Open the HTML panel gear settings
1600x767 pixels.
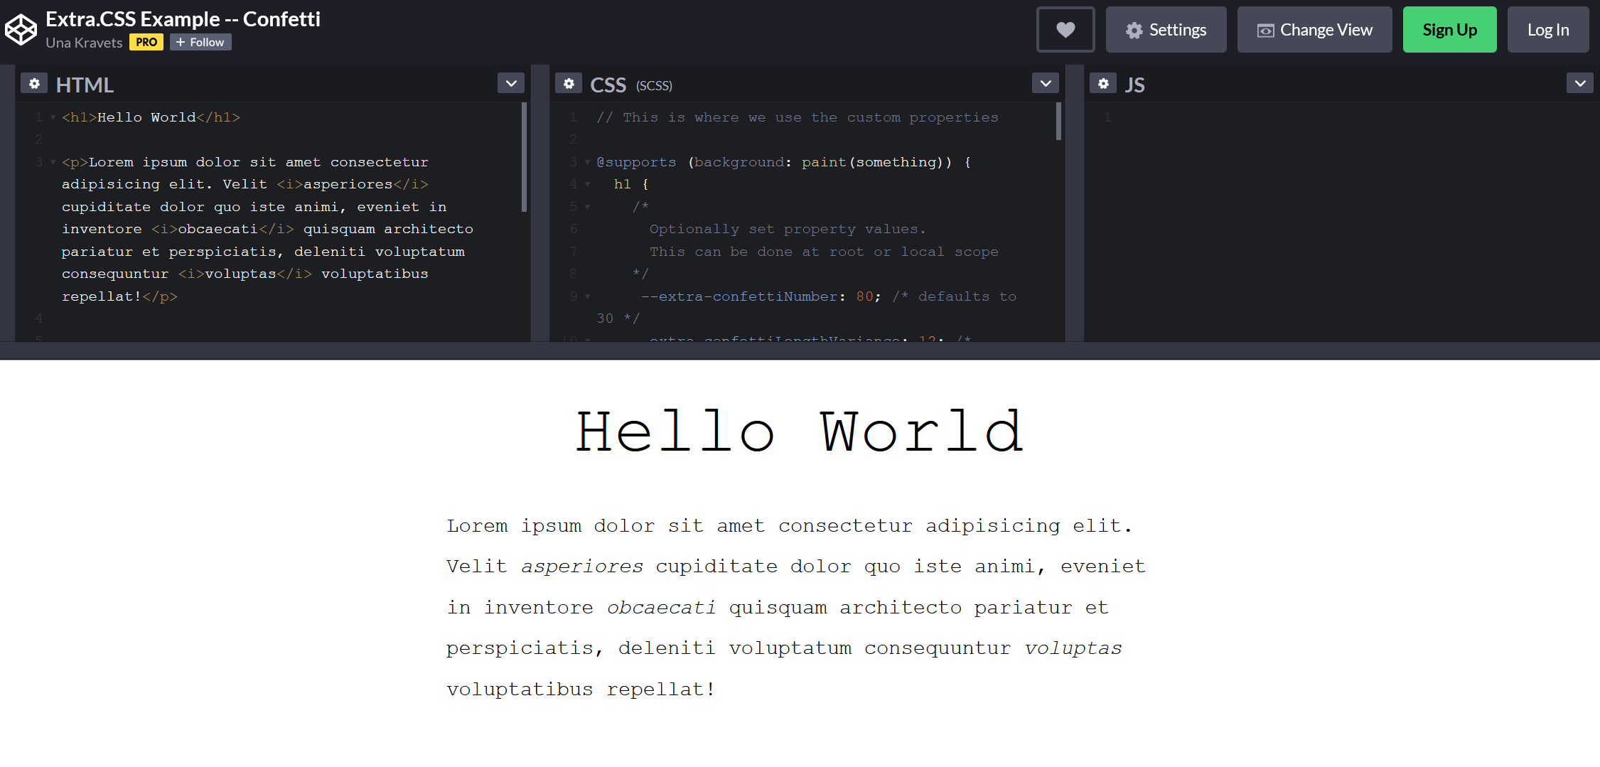[x=34, y=83]
